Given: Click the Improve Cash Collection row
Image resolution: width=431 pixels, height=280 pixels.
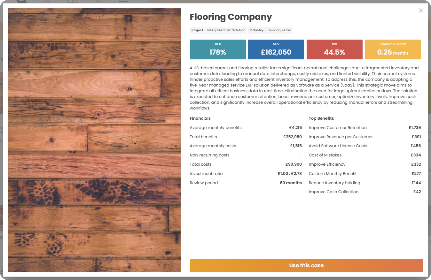Looking at the screenshot, I should [365, 192].
